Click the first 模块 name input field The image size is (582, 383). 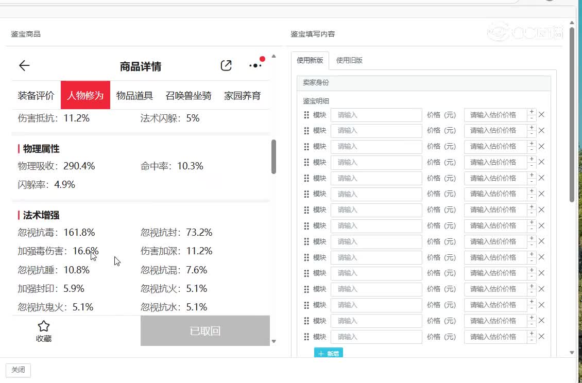click(x=376, y=115)
